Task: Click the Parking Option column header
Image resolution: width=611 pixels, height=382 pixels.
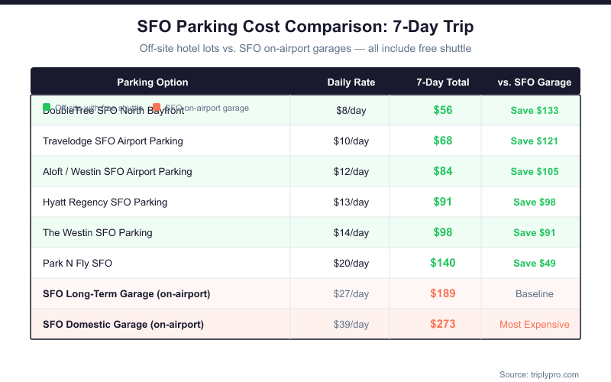Action: (153, 83)
